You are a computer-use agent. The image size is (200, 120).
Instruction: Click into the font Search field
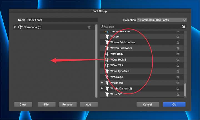tap(143, 26)
